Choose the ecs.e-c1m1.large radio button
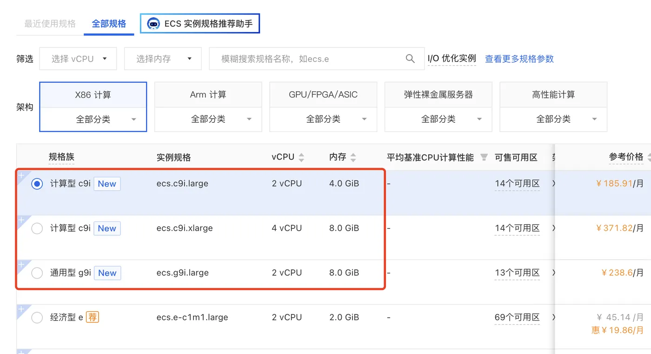Viewport: 651px width, 354px height. point(37,318)
